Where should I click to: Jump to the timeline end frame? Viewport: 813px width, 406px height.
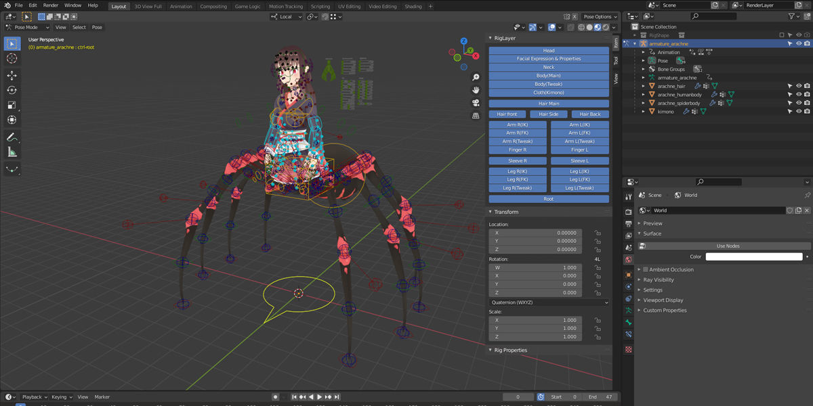(x=337, y=397)
